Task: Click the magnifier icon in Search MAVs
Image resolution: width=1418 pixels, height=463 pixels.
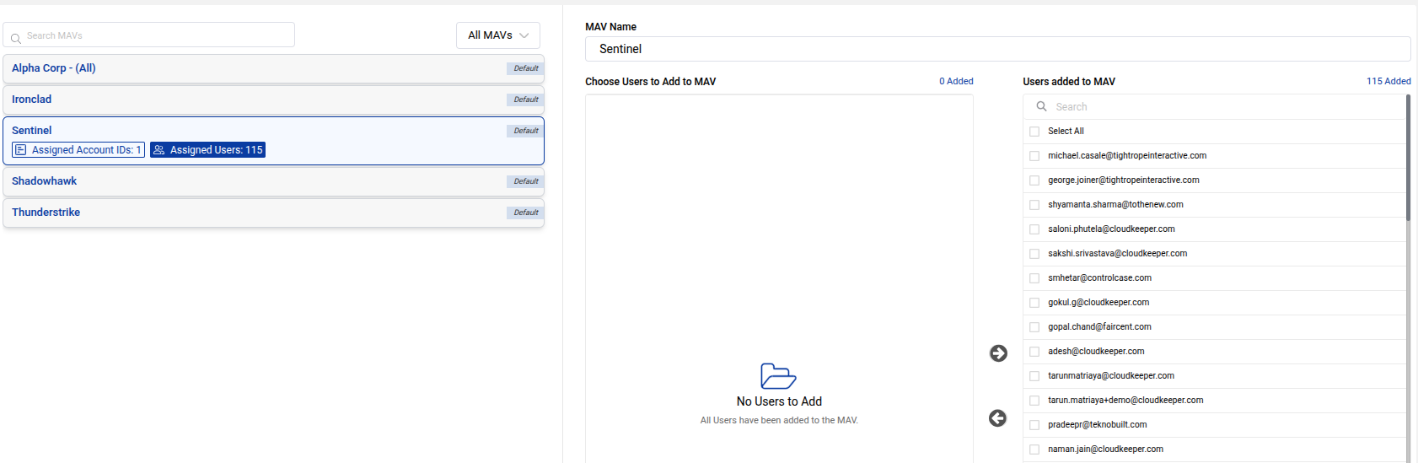Action: (16, 39)
